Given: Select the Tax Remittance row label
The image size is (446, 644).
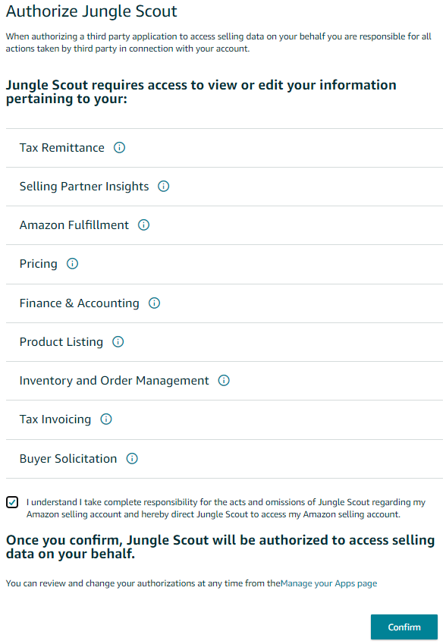Looking at the screenshot, I should (x=62, y=147).
